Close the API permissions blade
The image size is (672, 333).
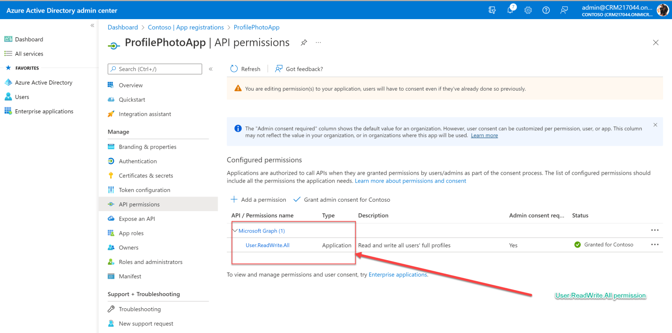tap(656, 43)
